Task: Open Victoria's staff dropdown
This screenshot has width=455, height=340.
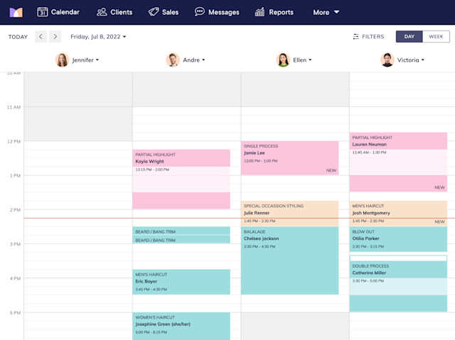Action: click(x=411, y=60)
